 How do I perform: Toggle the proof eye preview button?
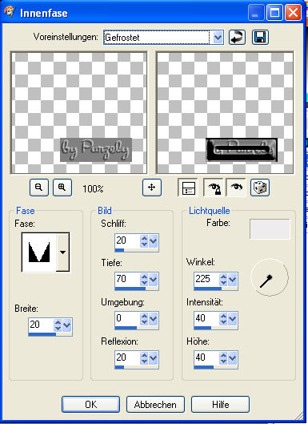pos(236,188)
